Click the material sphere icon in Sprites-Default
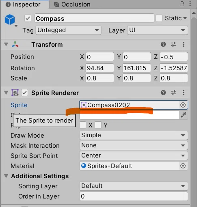Viewport: 197px width, 207px height. pos(84,166)
